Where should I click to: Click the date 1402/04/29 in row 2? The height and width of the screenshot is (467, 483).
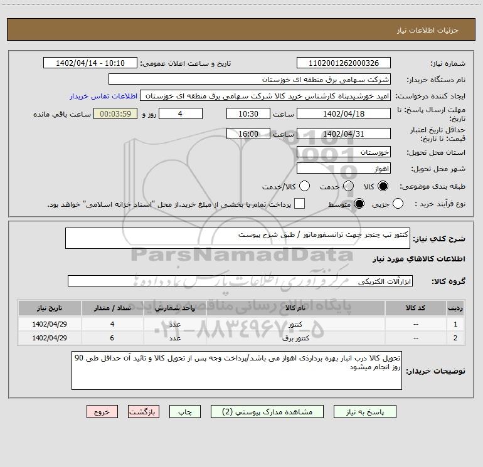point(50,338)
